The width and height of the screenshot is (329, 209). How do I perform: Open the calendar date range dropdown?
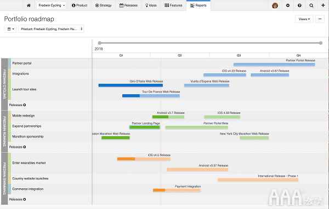point(10,29)
